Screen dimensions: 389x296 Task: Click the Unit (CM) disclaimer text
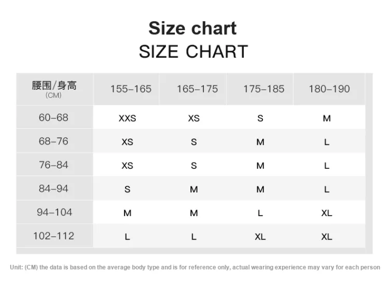pos(195,267)
